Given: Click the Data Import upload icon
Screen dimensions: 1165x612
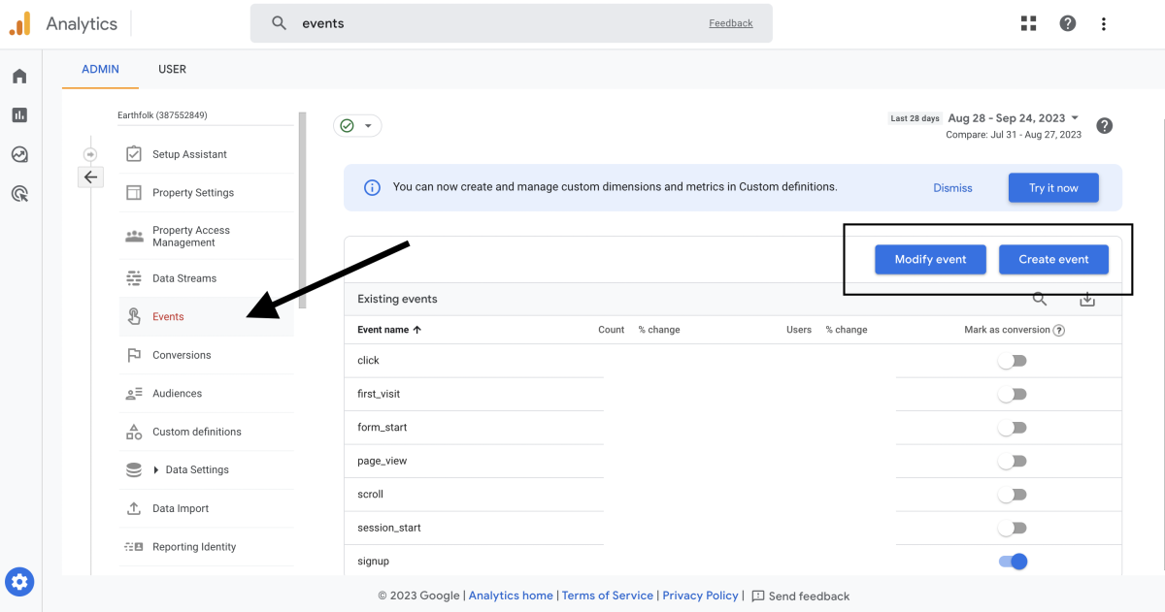Looking at the screenshot, I should [x=134, y=508].
